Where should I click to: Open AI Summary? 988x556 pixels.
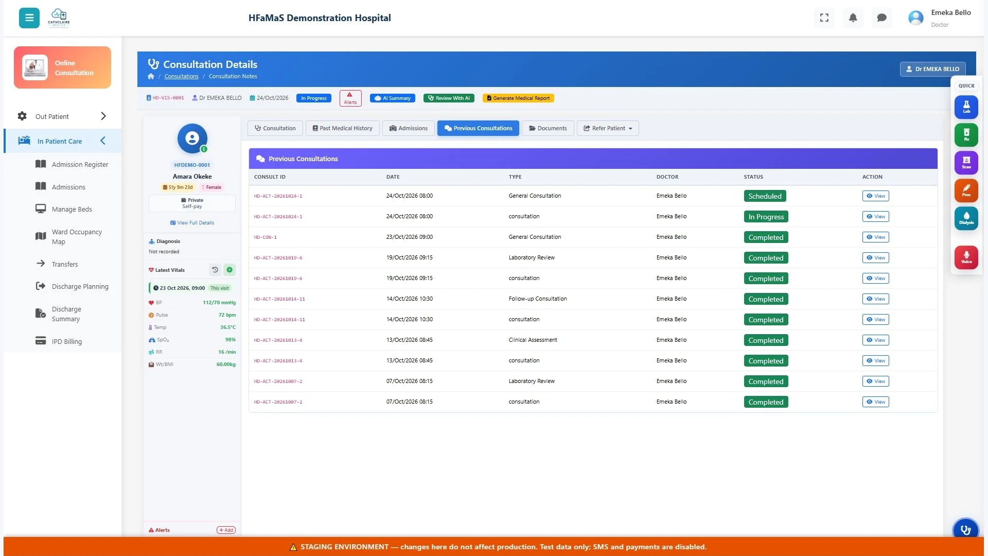(x=393, y=98)
